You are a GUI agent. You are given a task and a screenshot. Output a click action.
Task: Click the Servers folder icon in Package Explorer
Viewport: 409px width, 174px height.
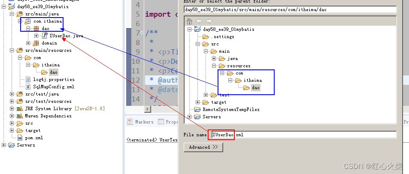pos(12,145)
